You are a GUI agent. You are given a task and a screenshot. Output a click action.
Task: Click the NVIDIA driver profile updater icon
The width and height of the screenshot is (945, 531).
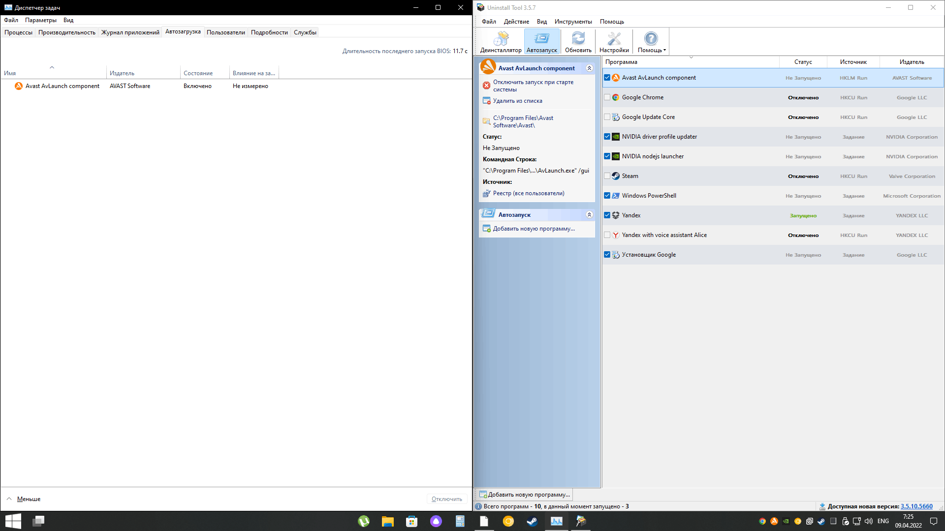click(616, 137)
